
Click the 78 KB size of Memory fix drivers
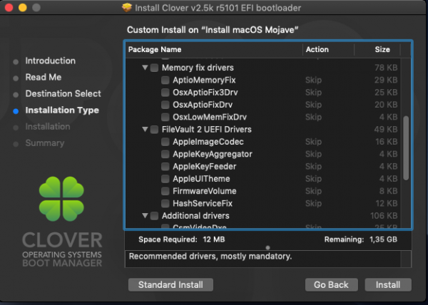point(386,68)
